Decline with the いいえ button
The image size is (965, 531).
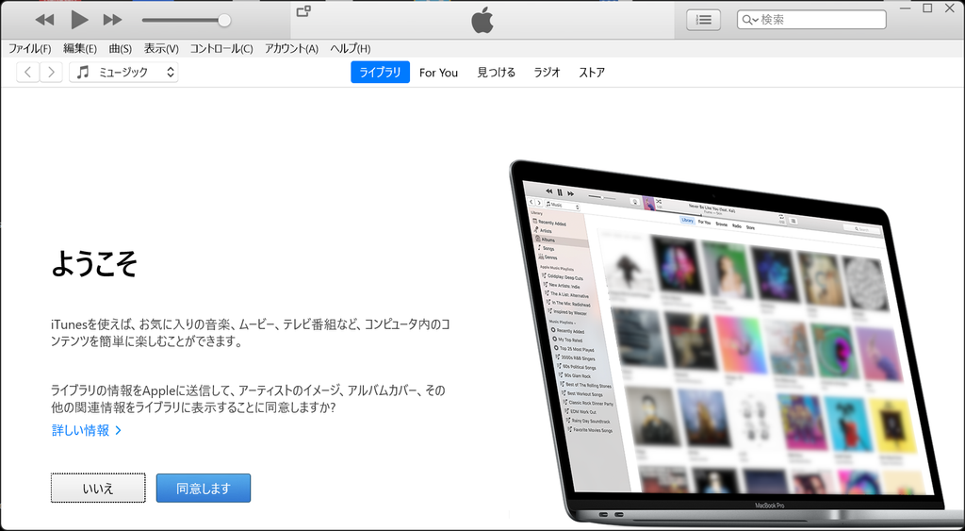click(98, 488)
